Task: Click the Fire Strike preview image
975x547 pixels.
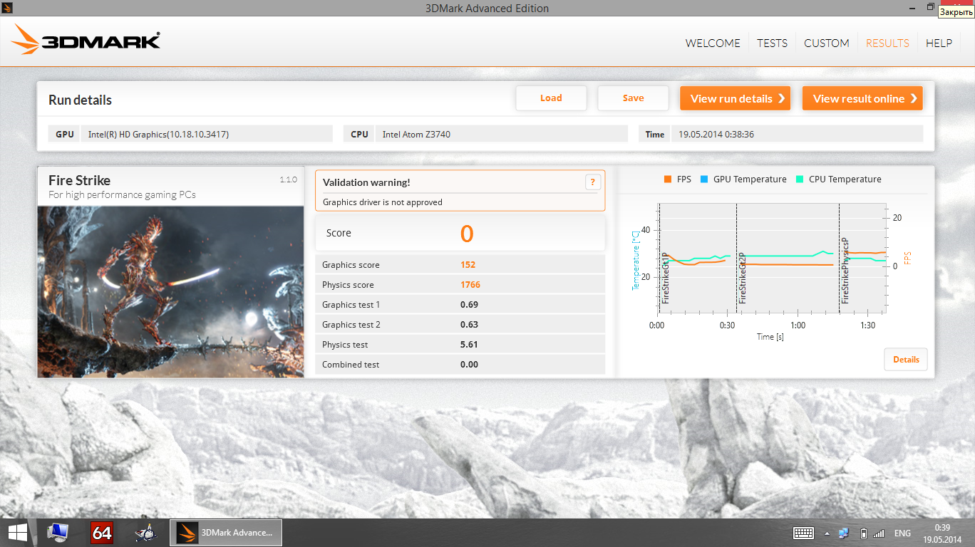Action: (171, 291)
